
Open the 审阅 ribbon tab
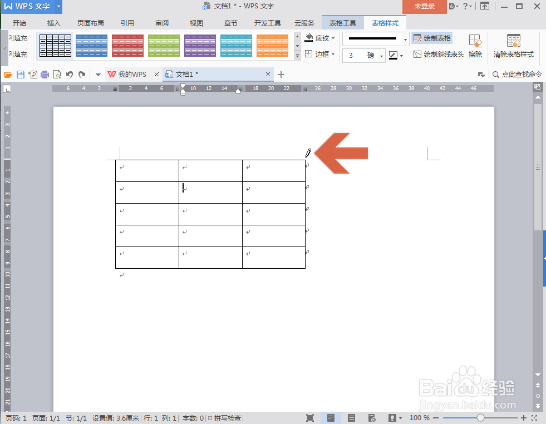click(x=162, y=23)
